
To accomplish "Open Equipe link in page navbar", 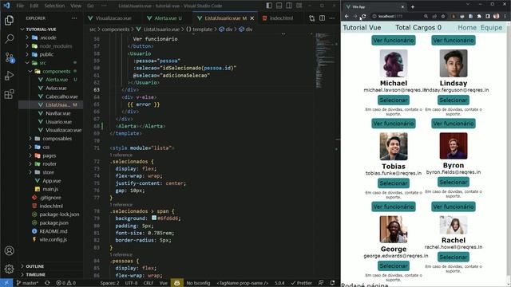I will pyautogui.click(x=492, y=28).
